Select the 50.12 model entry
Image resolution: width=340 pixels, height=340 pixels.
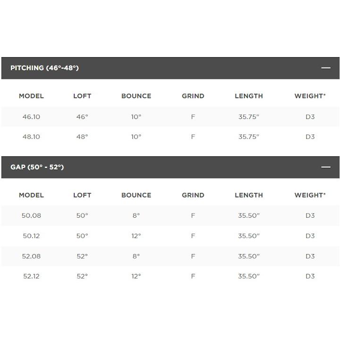pyautogui.click(x=31, y=236)
